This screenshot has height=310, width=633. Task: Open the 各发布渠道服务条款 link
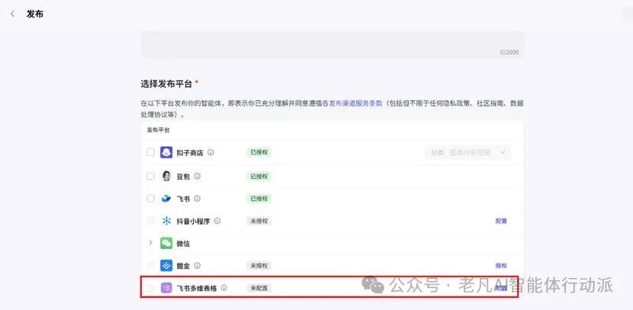352,103
